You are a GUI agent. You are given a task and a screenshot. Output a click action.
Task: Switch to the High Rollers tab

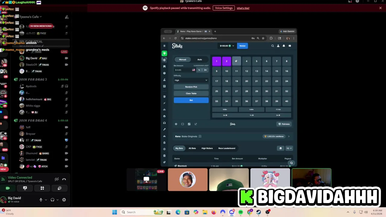point(207,148)
